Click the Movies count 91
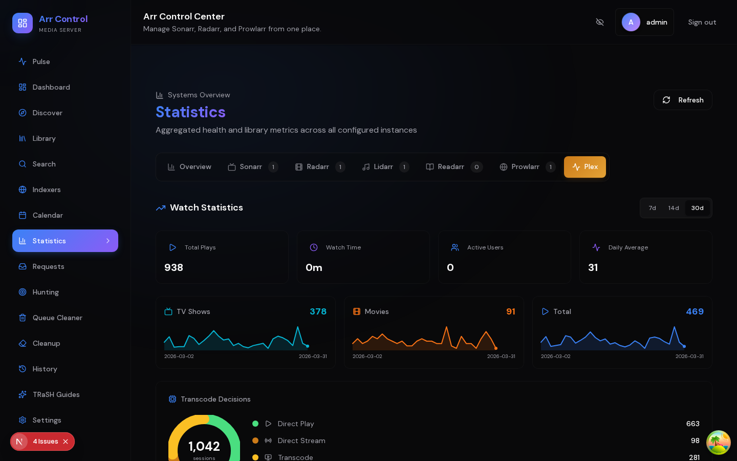 click(x=511, y=311)
